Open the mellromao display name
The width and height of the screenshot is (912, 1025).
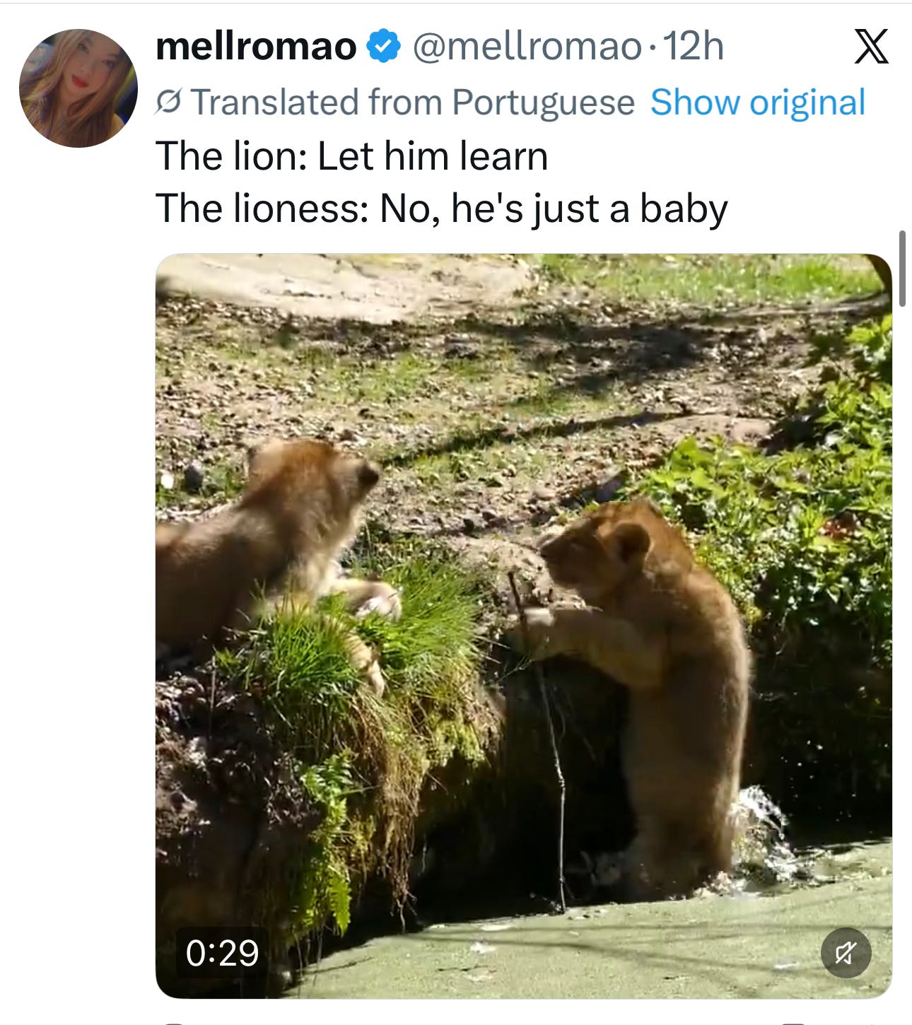click(256, 47)
